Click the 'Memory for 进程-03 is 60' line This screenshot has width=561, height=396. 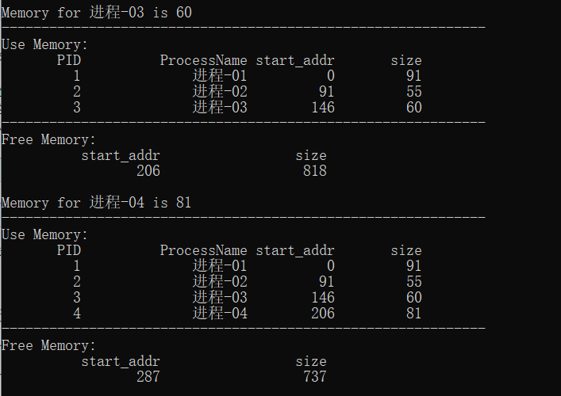[x=96, y=13]
